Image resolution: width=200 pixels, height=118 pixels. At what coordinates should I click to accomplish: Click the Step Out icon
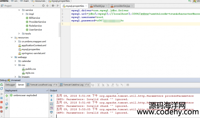coord(113,85)
